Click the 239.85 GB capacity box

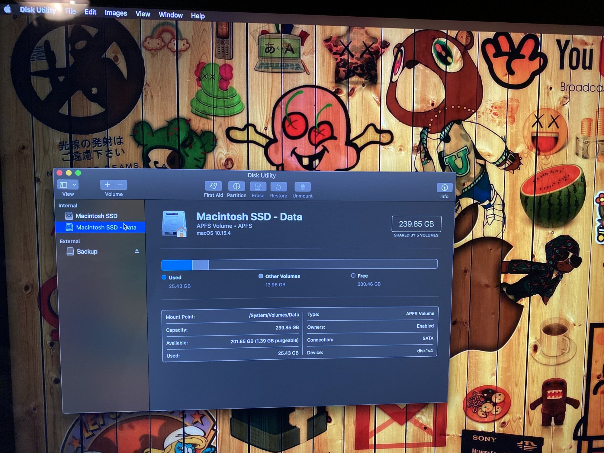coord(416,224)
